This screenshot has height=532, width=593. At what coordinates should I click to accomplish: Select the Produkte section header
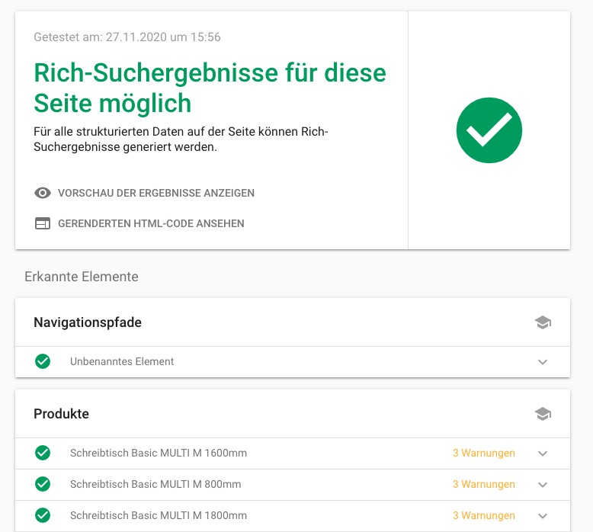point(61,414)
